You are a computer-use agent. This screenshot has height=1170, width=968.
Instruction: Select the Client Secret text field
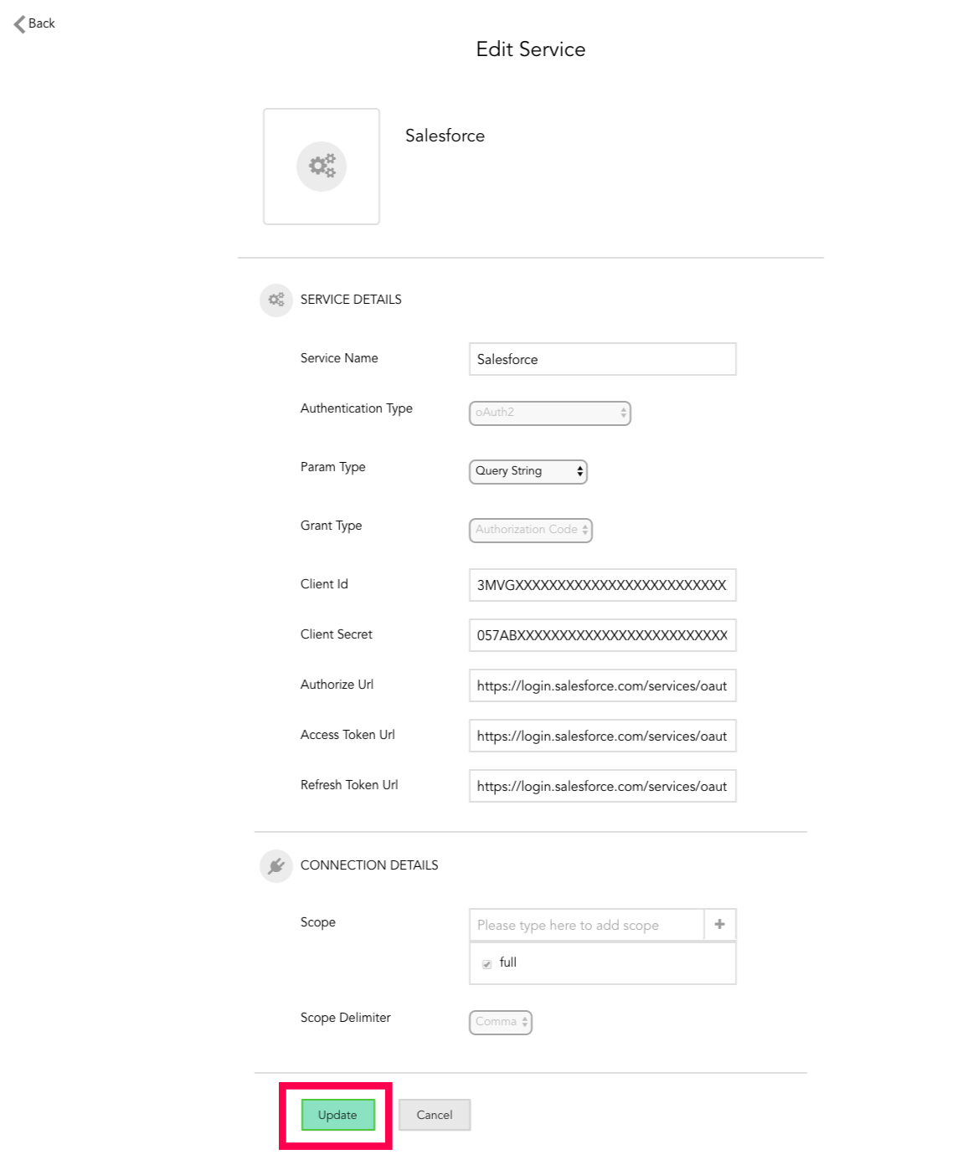(x=602, y=635)
